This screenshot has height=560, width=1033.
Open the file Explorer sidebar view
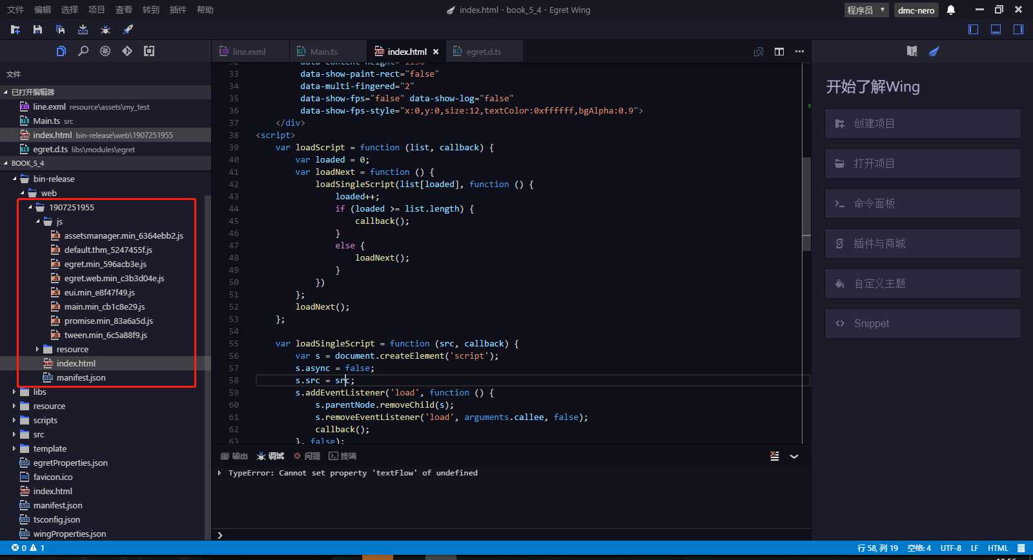(61, 51)
